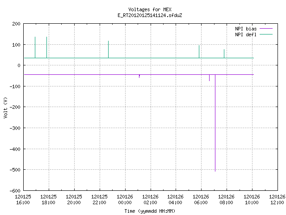Click the y-axis tick label -600
The width and height of the screenshot is (286, 215).
click(15, 191)
